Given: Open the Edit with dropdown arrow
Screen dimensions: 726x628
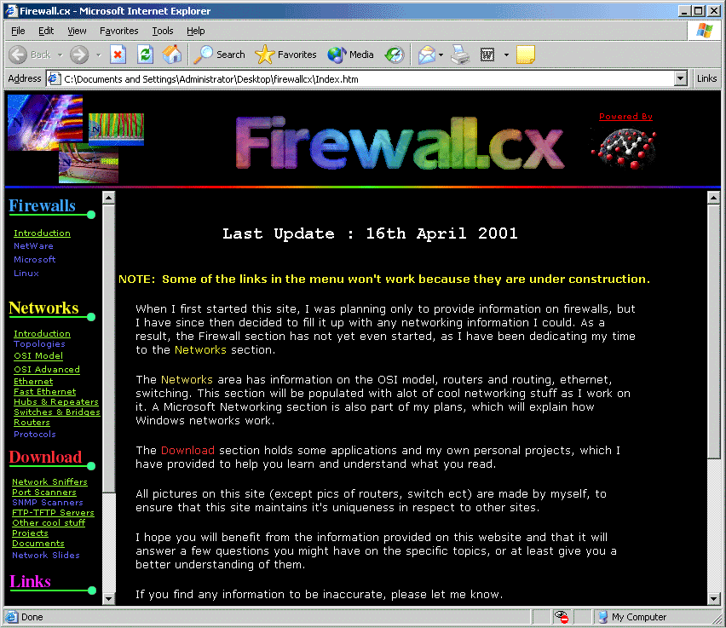Looking at the screenshot, I should click(x=506, y=55).
